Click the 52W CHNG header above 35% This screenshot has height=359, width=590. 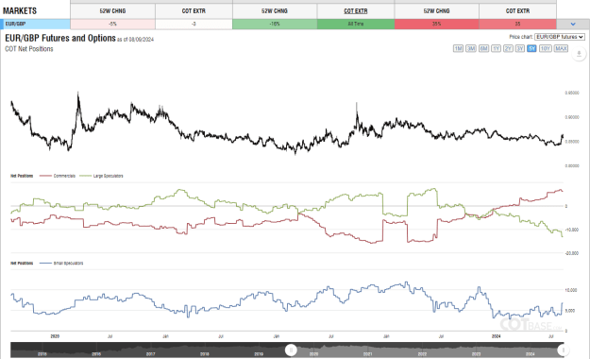point(436,11)
